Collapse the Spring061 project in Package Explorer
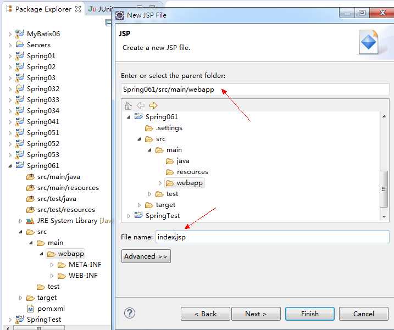The width and height of the screenshot is (394, 330). (x=10, y=166)
